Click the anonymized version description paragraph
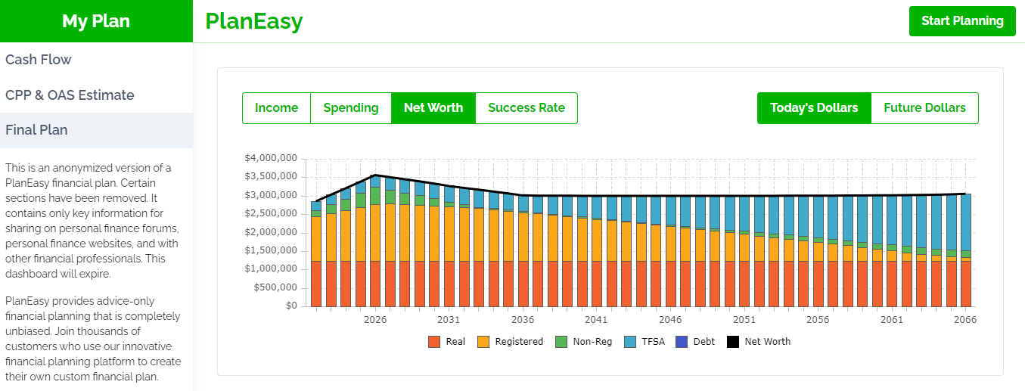 coord(93,221)
